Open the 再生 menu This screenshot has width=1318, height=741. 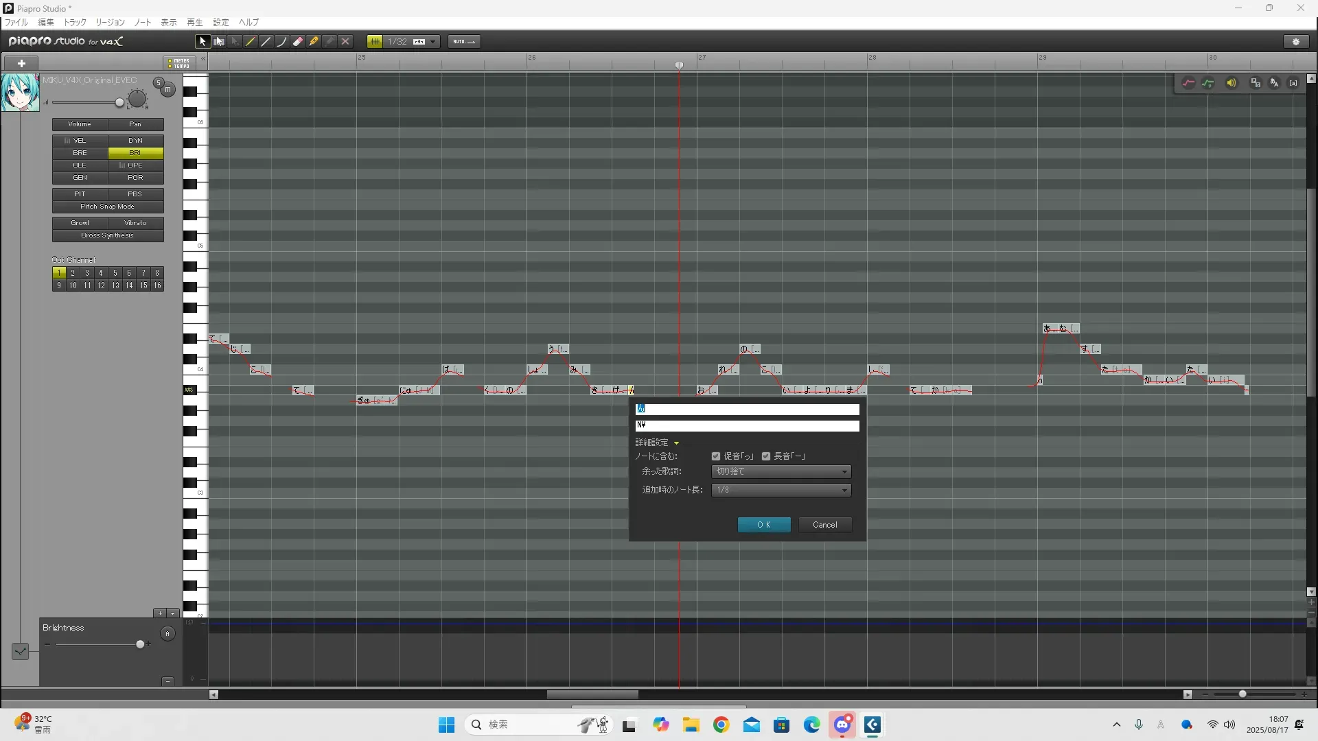195,23
